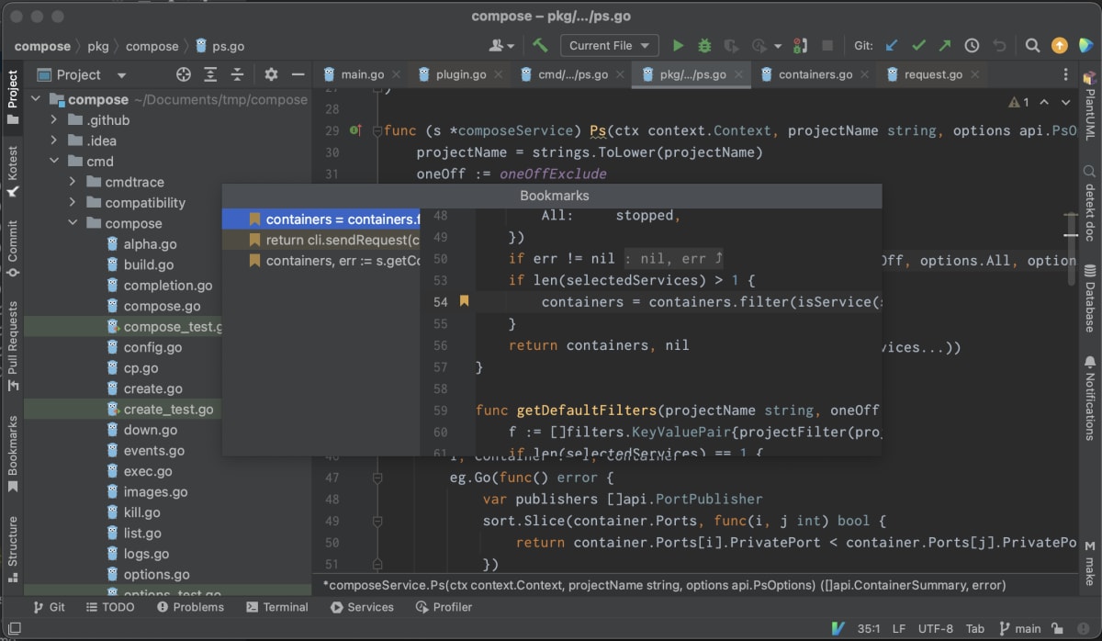Close the pkg/.../ps.go tab
The width and height of the screenshot is (1102, 641).
[x=739, y=74]
